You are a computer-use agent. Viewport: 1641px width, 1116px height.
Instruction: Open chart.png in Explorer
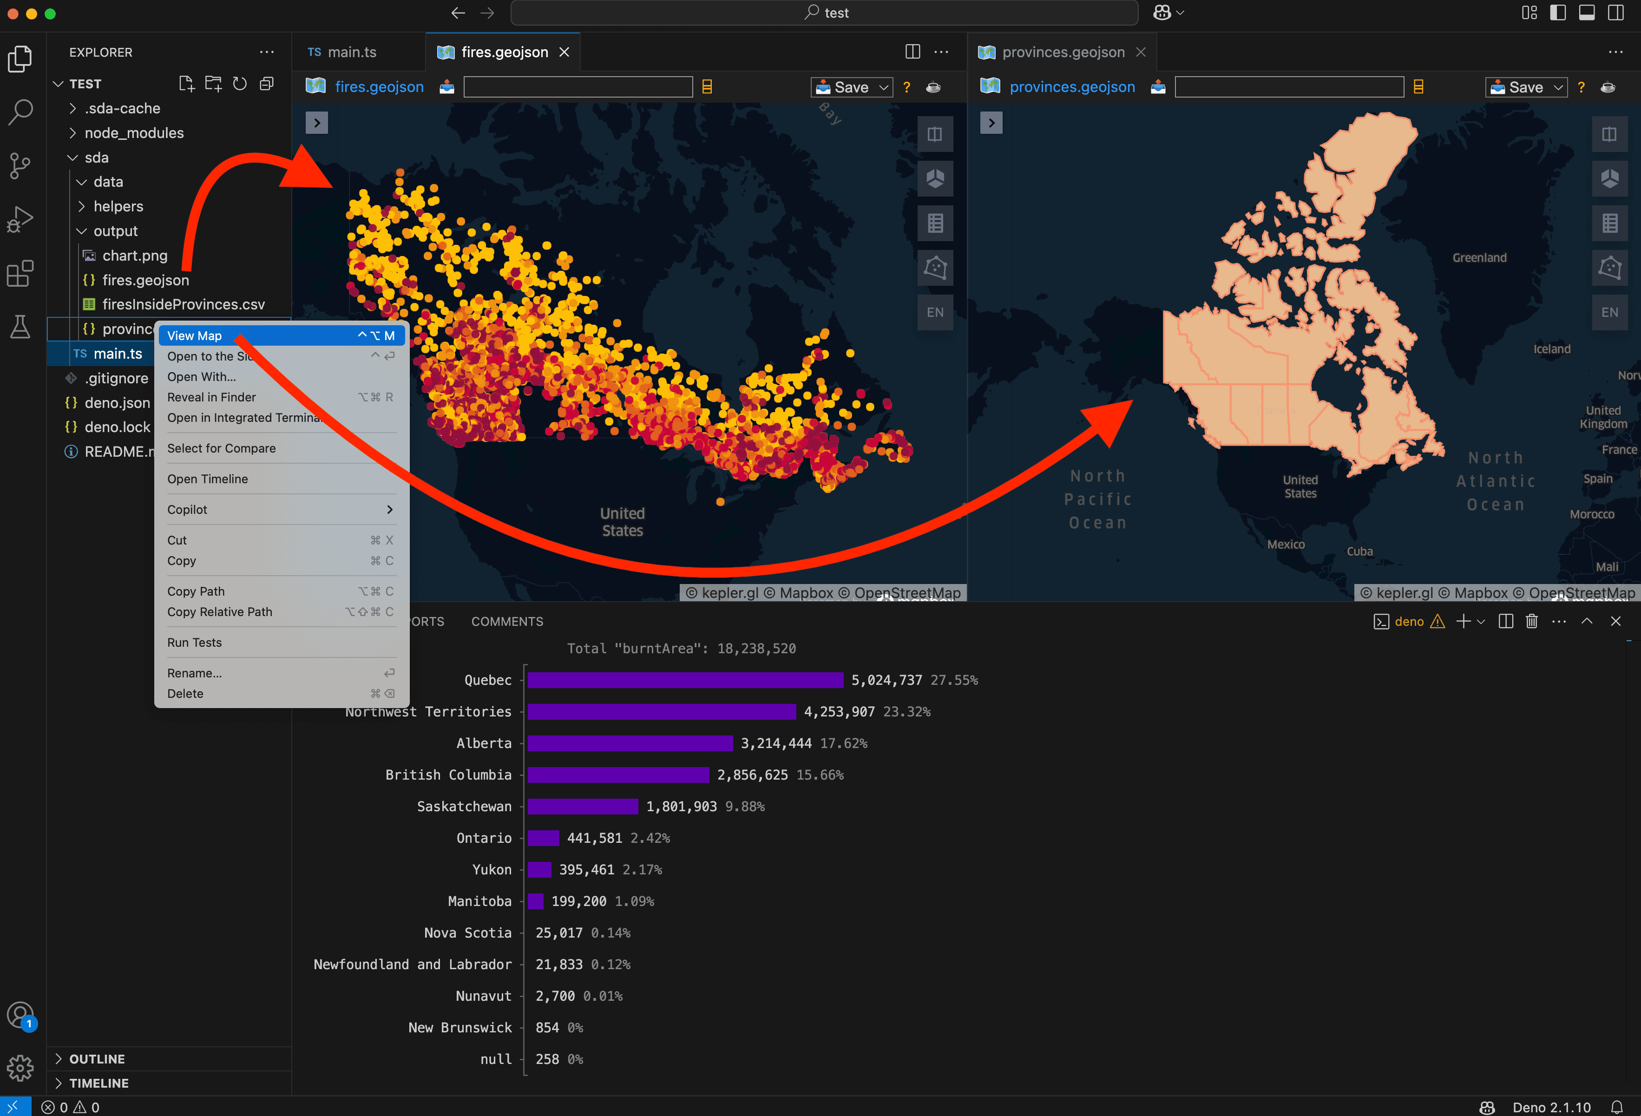tap(135, 256)
